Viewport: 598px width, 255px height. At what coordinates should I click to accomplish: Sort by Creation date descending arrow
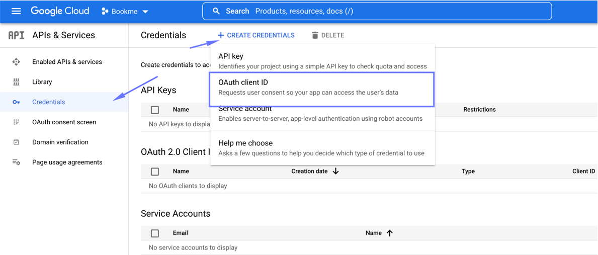[335, 172]
